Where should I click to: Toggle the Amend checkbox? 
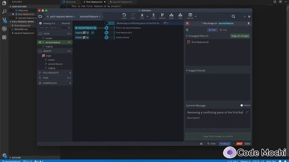click(242, 105)
